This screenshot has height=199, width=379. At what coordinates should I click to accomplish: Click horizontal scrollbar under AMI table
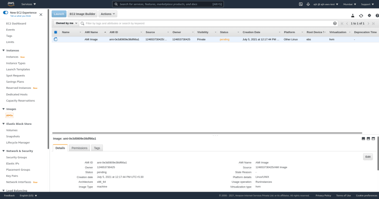click(207, 133)
